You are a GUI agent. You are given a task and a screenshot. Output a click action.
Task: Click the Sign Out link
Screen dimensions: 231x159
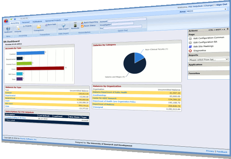pyautogui.click(x=222, y=5)
